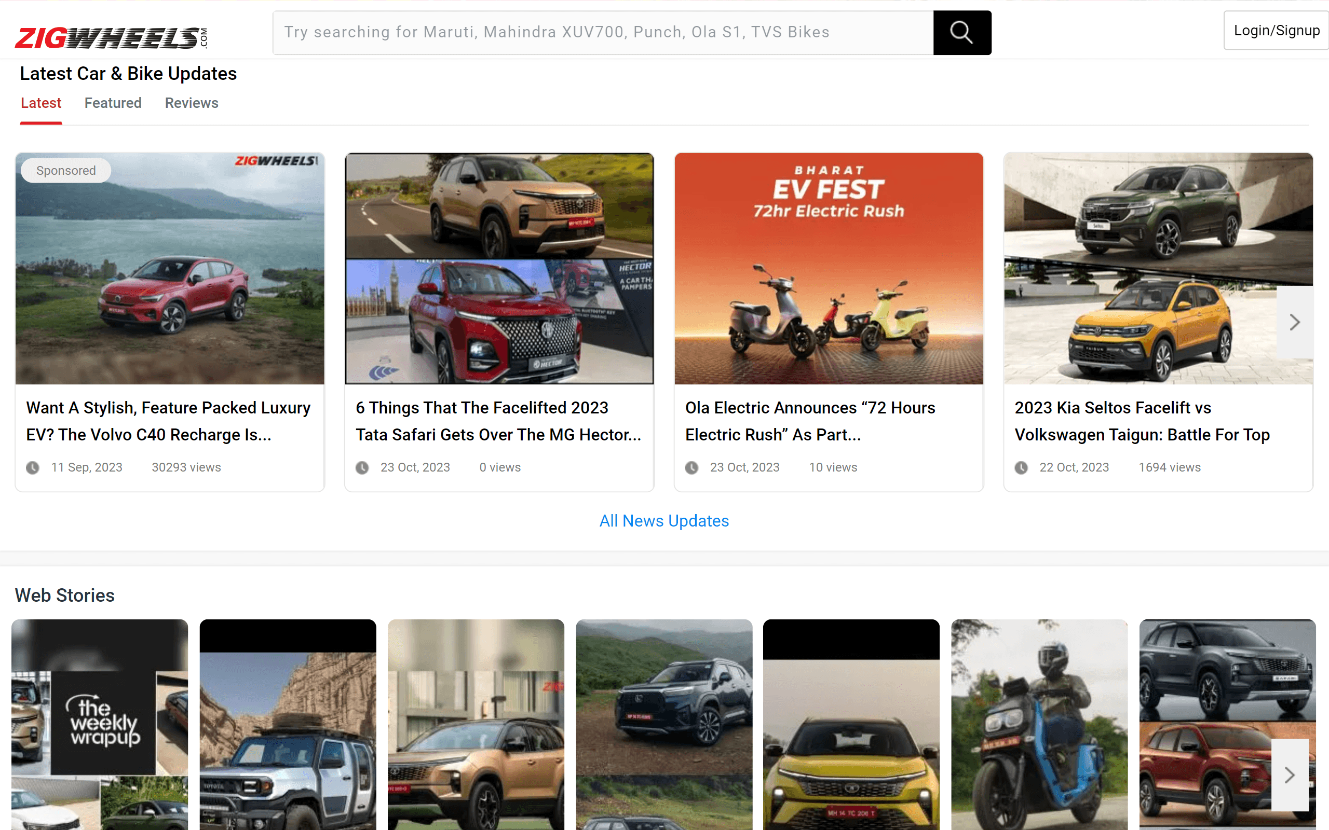Open the yellow Tata Nexon web story
The image size is (1329, 830).
851,725
